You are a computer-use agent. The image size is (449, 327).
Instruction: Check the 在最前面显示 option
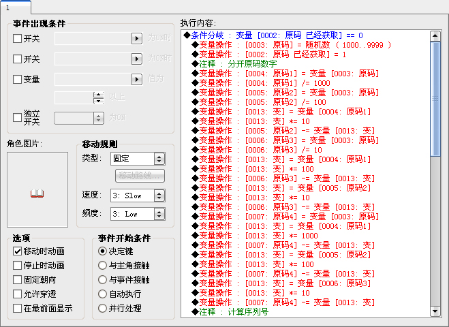(18, 309)
